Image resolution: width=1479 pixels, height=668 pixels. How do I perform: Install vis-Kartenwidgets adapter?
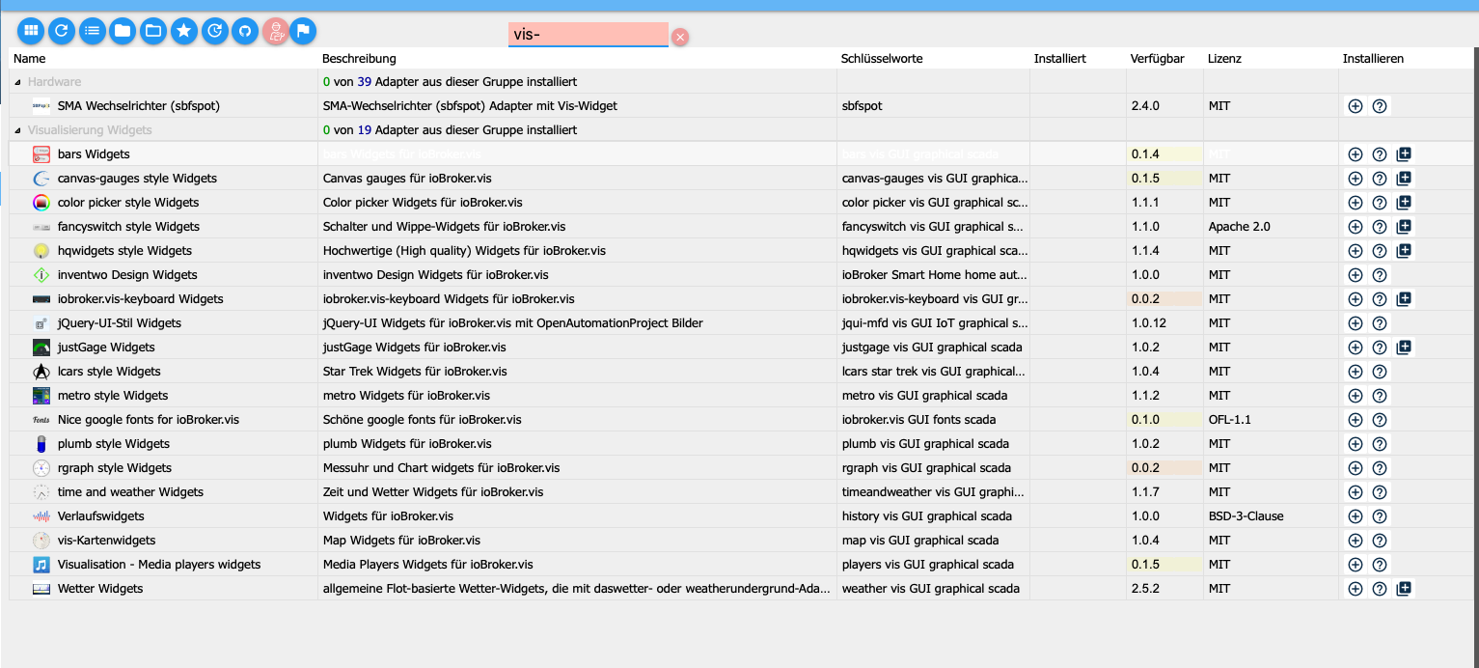coord(1356,541)
